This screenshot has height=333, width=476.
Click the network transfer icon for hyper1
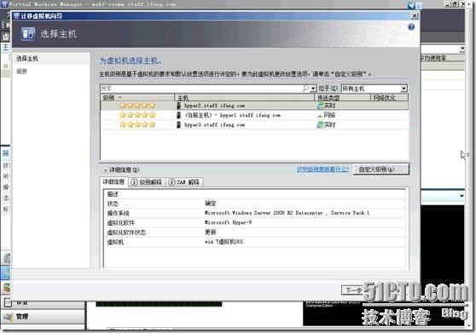point(320,115)
